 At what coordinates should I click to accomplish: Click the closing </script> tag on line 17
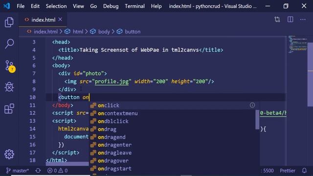66,153
